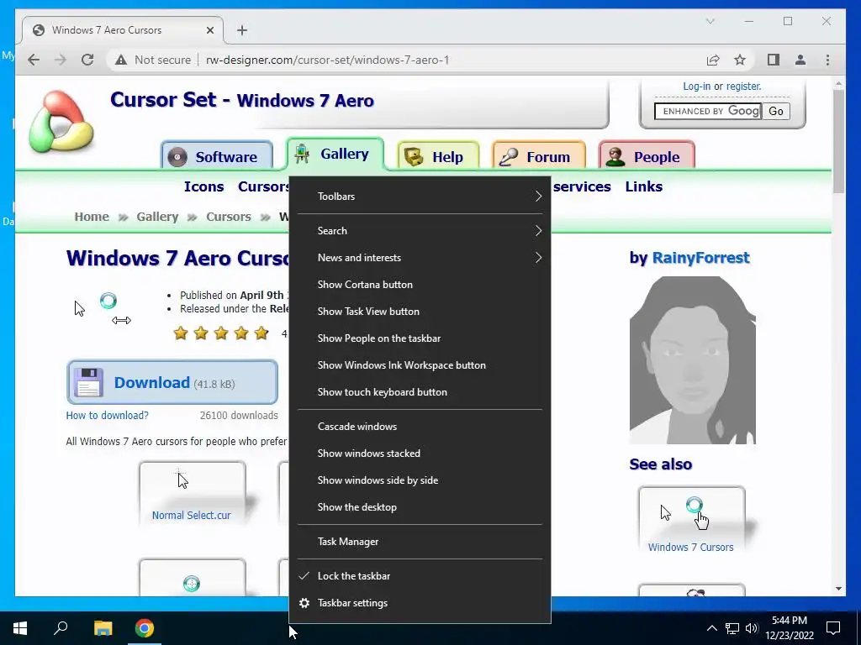Open File Explorer from the taskbar

pyautogui.click(x=103, y=628)
